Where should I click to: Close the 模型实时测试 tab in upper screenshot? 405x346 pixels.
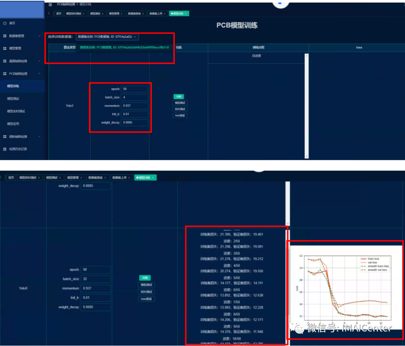(84, 13)
